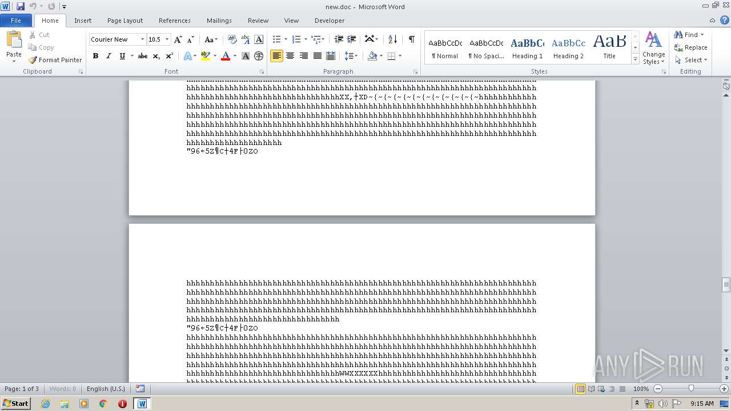Screen dimensions: 731x411
Task: Apply the red Font Color
Action: 226,56
